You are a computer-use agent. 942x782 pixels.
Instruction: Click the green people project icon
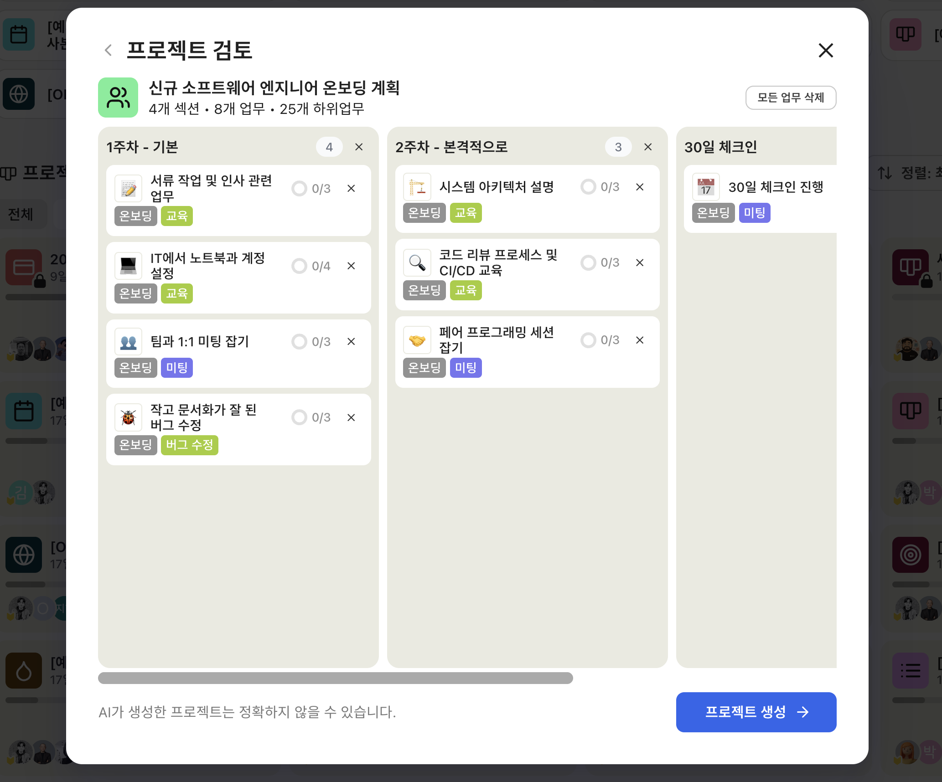point(118,98)
